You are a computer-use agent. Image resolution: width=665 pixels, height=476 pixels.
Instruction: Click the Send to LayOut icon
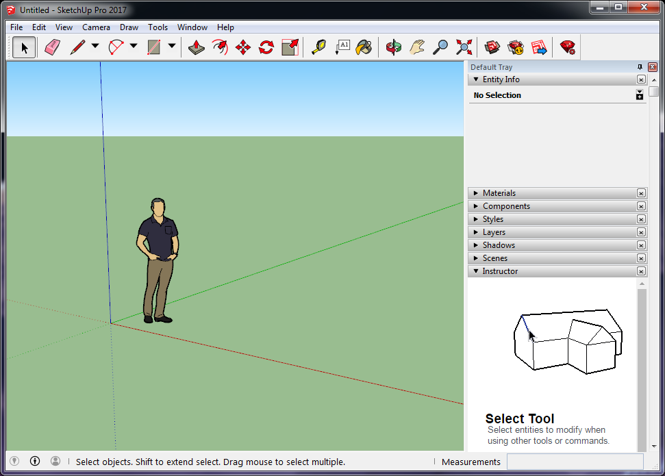539,47
